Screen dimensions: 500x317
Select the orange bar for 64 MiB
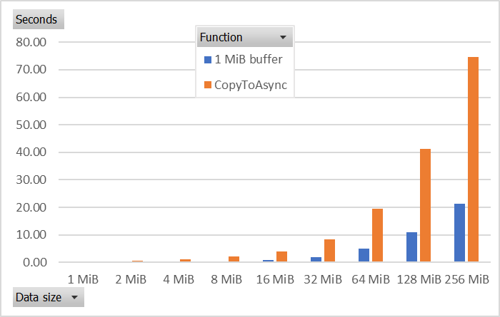(378, 235)
